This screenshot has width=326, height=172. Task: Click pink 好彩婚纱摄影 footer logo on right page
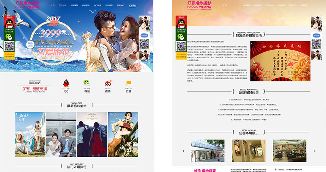205,170
